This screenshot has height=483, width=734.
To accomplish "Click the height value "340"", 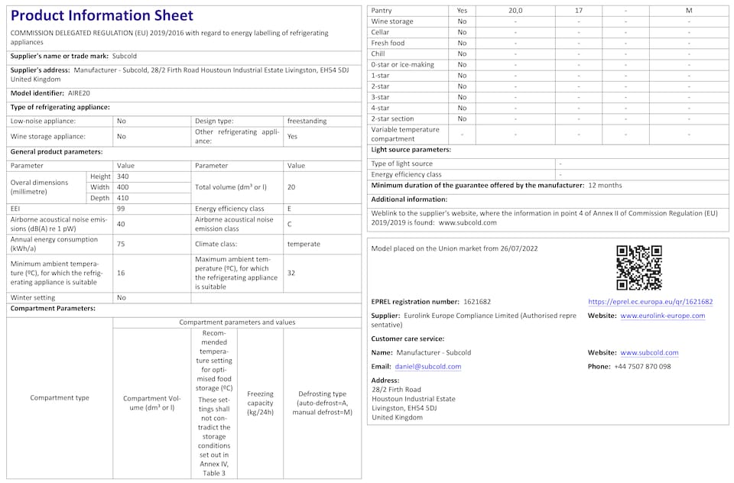I will [x=122, y=177].
